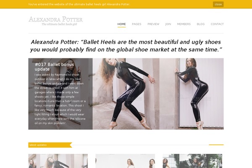Open the #017 Ballet bonus update title

click(54, 67)
